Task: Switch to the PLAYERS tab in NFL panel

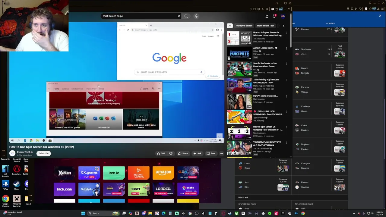Action: [330, 23]
